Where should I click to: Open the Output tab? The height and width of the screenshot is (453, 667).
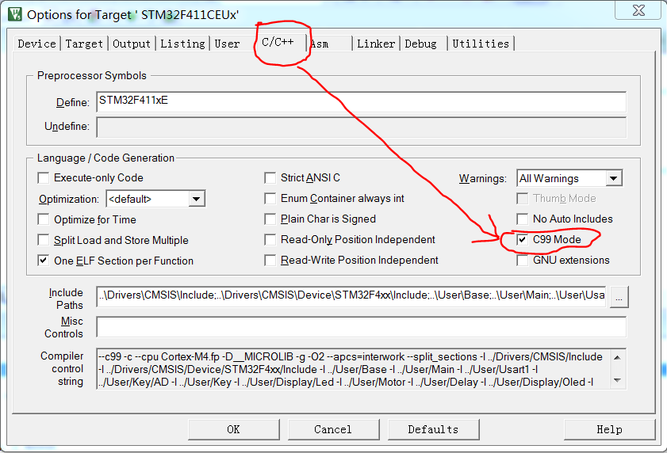132,44
